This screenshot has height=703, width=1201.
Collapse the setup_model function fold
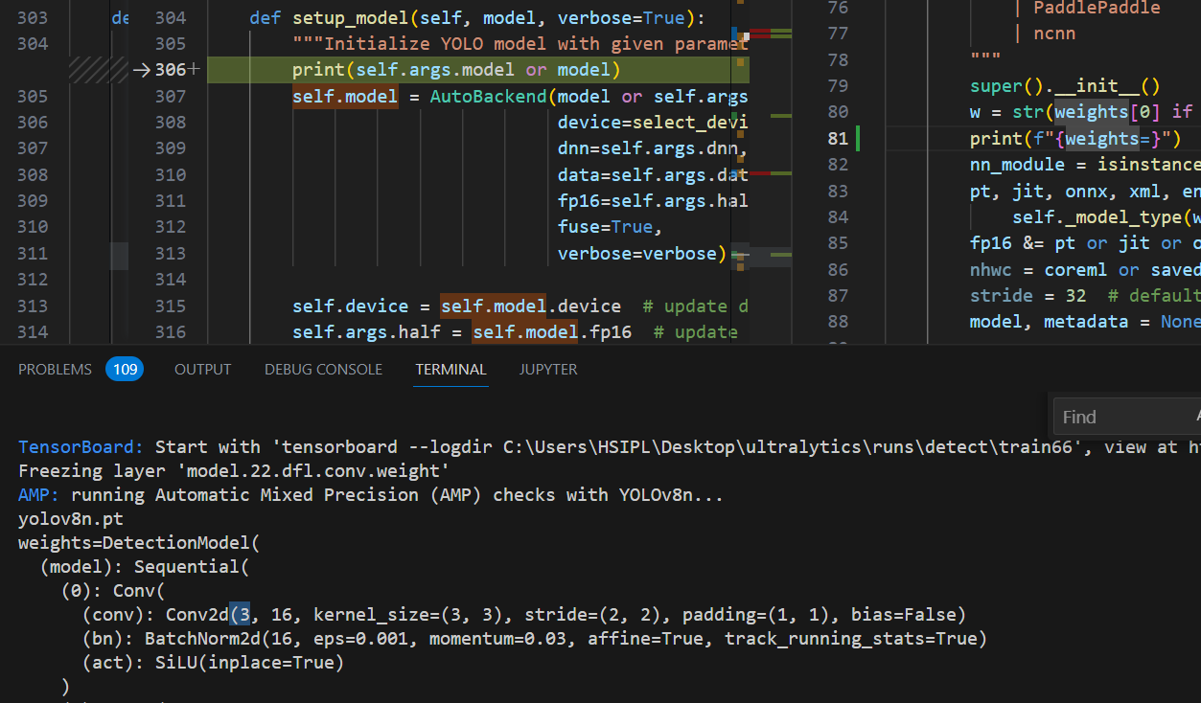click(216, 17)
